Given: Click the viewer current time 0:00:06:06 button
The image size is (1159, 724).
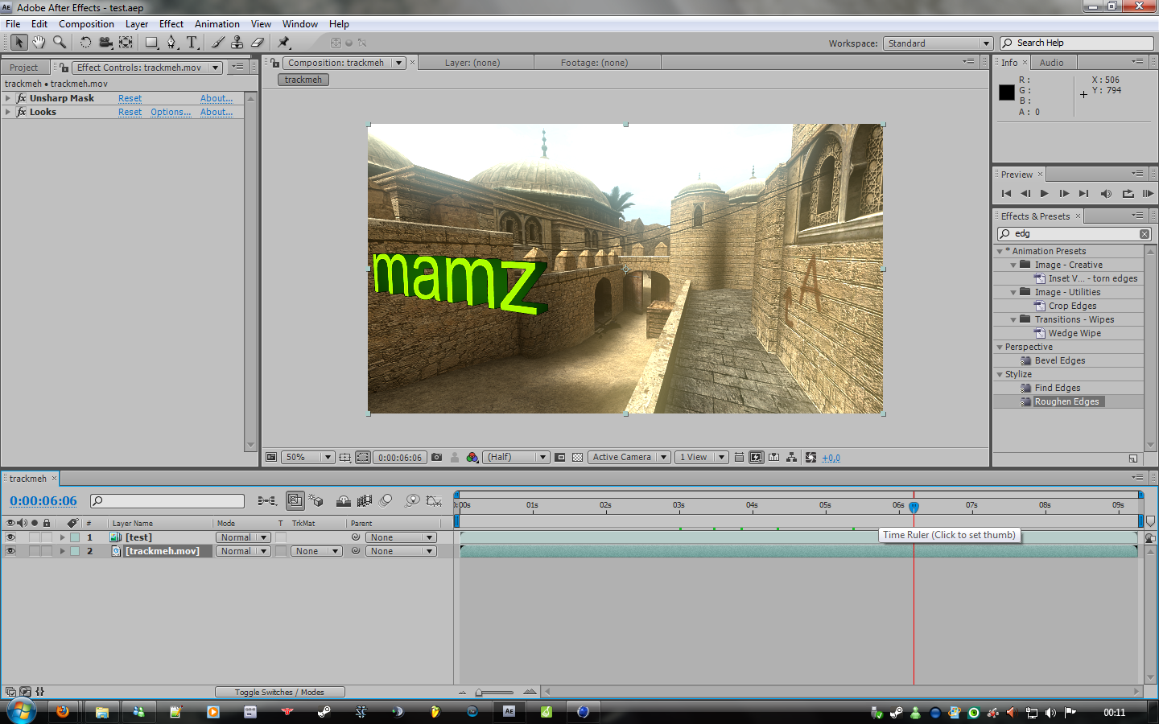Looking at the screenshot, I should click(x=400, y=457).
